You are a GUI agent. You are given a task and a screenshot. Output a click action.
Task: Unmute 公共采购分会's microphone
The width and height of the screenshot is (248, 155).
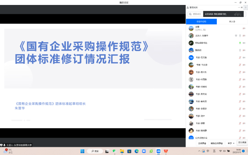[x=240, y=138]
